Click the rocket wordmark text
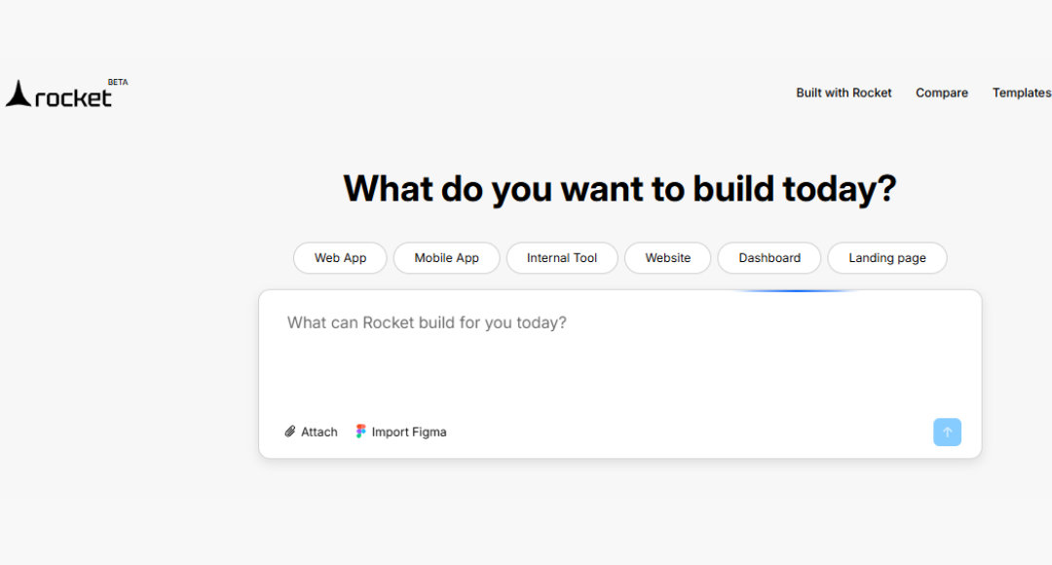Image resolution: width=1052 pixels, height=565 pixels. (73, 98)
